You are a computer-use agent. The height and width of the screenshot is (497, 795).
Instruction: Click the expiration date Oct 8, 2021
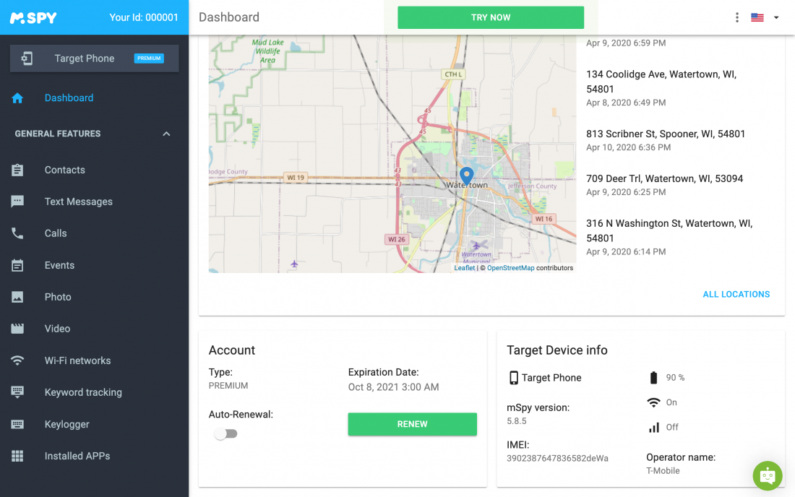click(x=393, y=387)
